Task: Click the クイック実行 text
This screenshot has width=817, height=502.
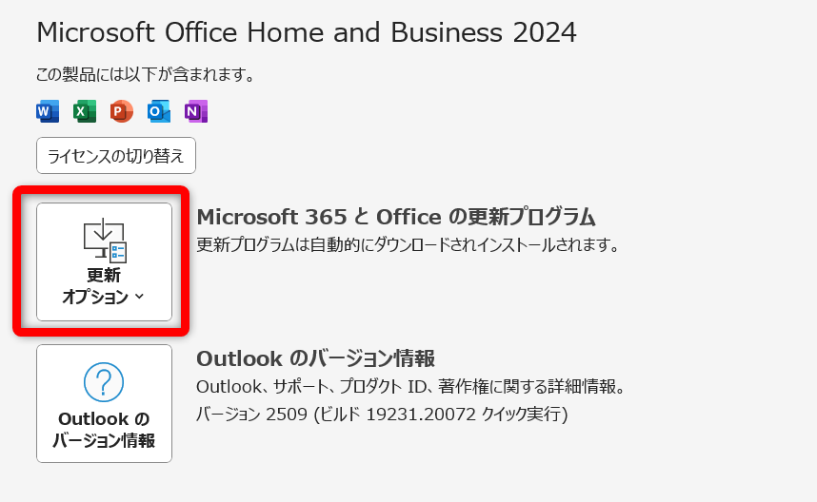Action: coord(523,415)
